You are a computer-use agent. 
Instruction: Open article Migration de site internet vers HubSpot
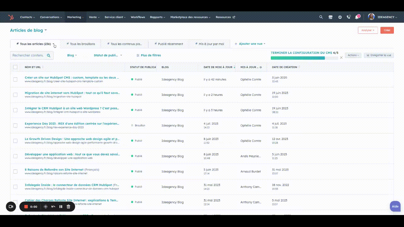point(72,93)
